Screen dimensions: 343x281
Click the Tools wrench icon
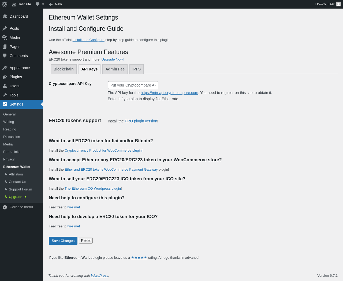click(x=5, y=95)
